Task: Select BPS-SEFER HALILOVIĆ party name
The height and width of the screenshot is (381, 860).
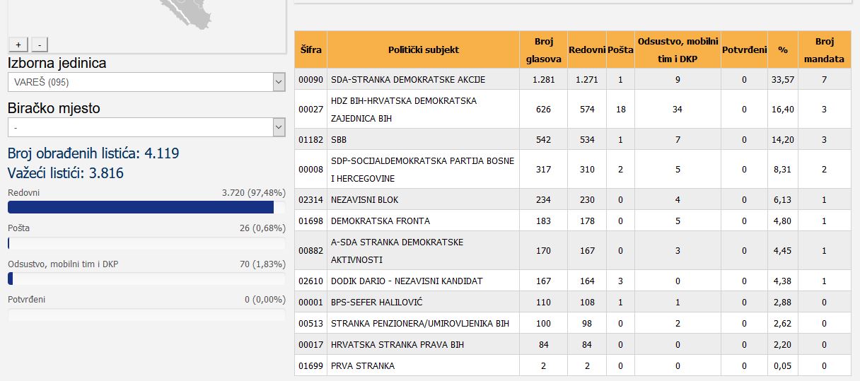Action: (x=376, y=303)
